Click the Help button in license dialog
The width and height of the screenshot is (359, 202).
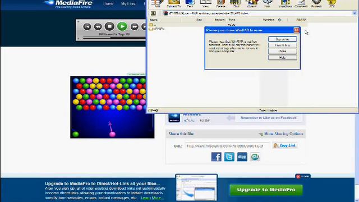coord(283,57)
